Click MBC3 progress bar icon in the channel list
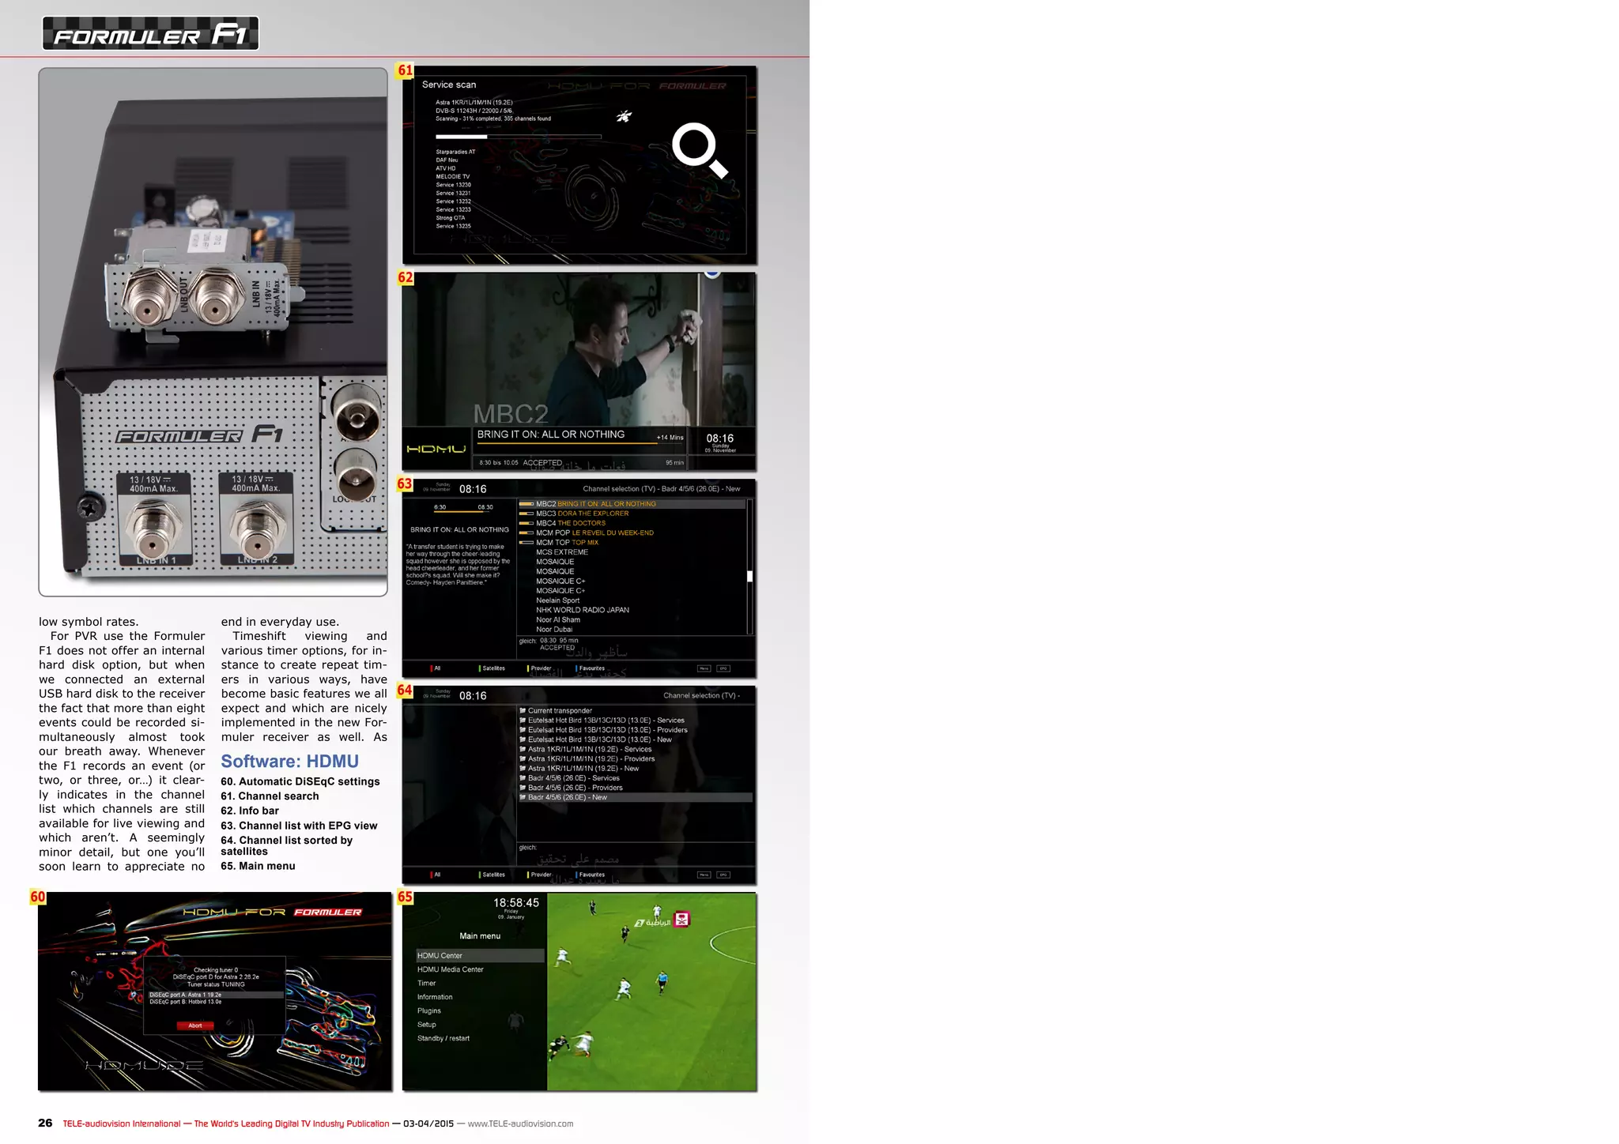 pyautogui.click(x=526, y=514)
